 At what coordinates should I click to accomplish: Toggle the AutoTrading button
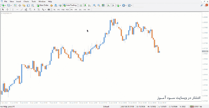point(70,5)
